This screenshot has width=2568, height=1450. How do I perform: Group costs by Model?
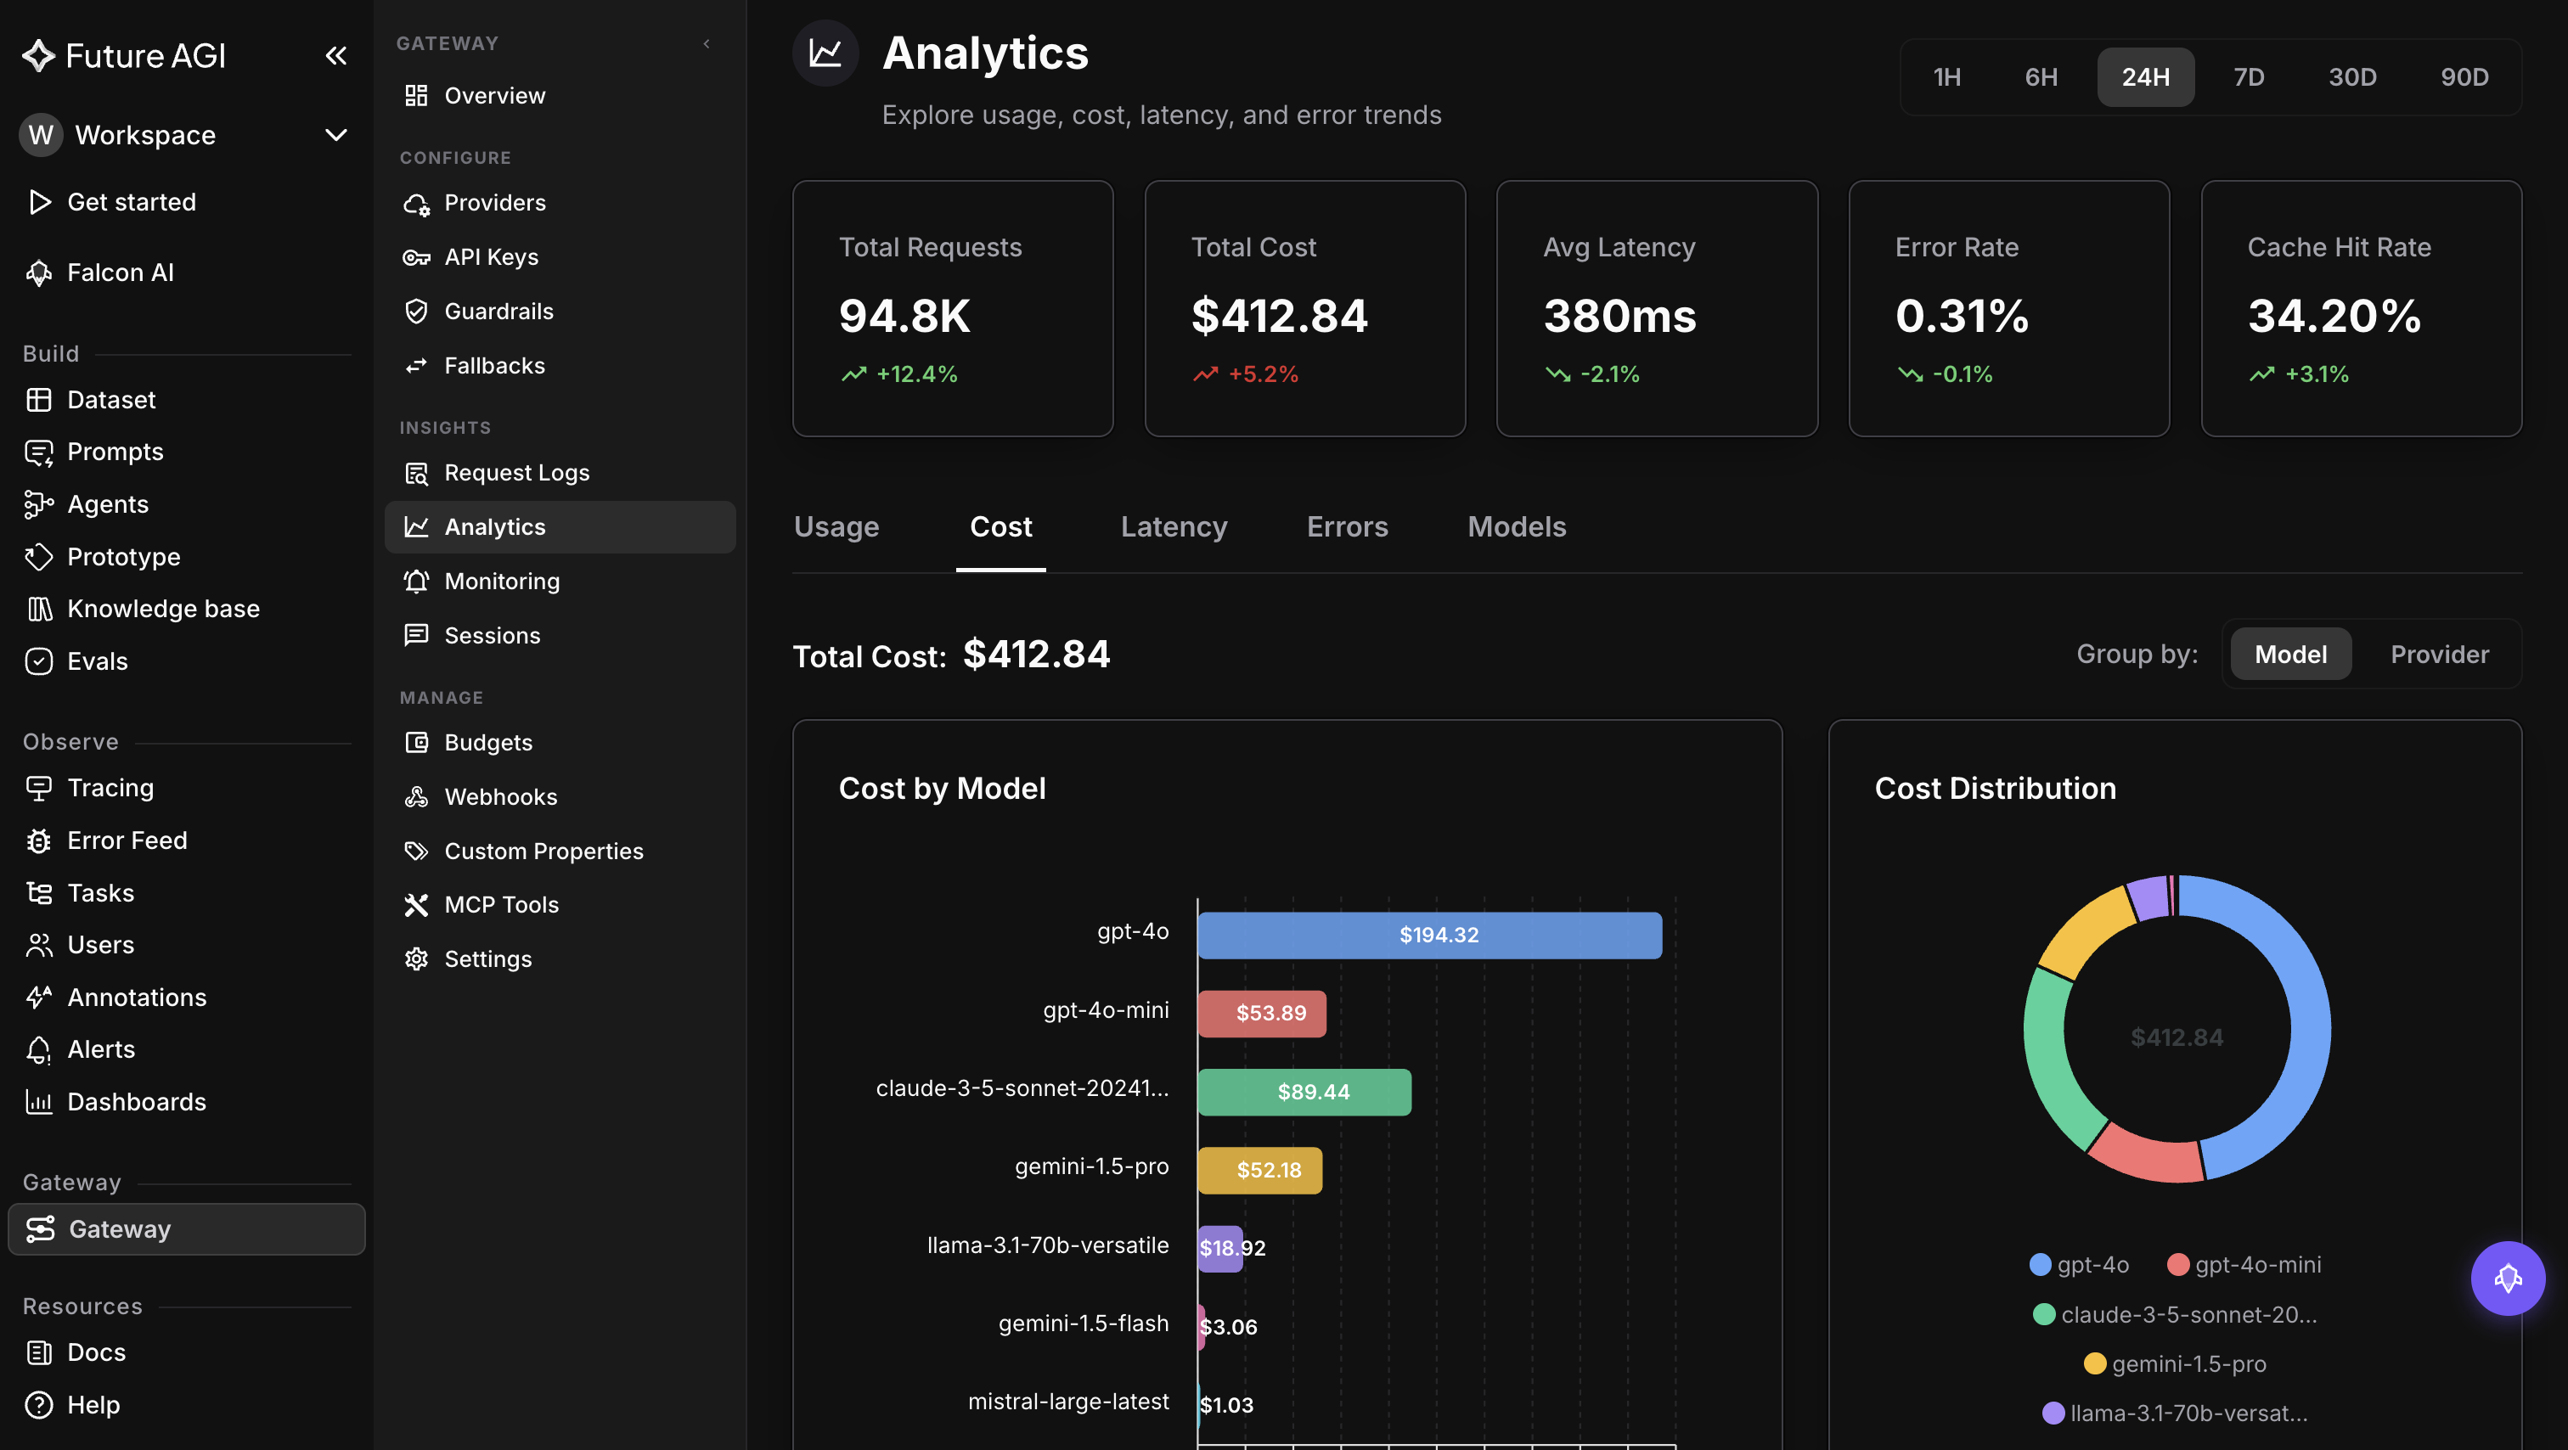[x=2291, y=654]
